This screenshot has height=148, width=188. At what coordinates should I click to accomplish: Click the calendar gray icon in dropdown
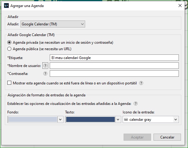tap(126, 119)
